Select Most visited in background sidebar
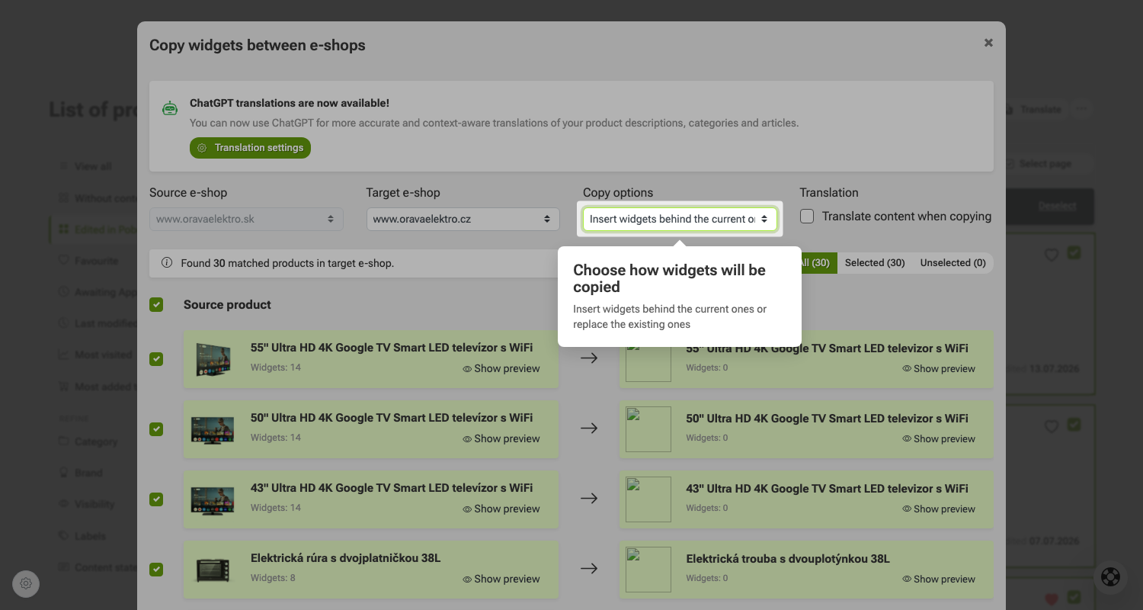Screen dimensions: 1143x610 pos(104,355)
